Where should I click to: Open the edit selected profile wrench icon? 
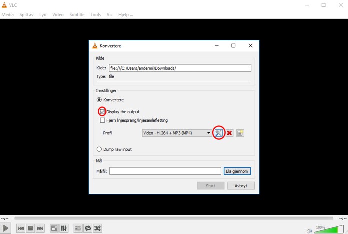pos(219,133)
